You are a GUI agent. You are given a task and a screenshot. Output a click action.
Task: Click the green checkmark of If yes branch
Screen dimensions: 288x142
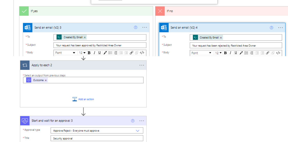(x=24, y=11)
